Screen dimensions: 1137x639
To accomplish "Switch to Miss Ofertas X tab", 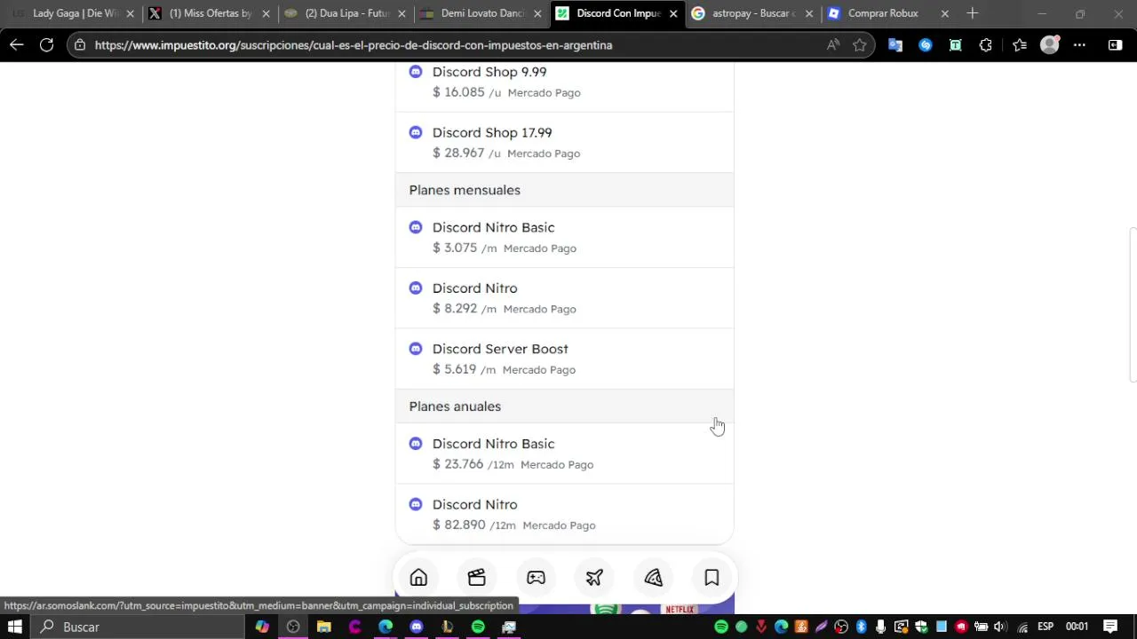I will coord(210,13).
